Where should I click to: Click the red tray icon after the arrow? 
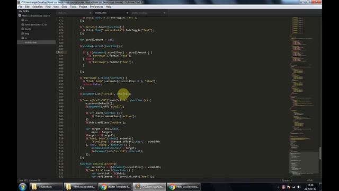click(x=283, y=187)
